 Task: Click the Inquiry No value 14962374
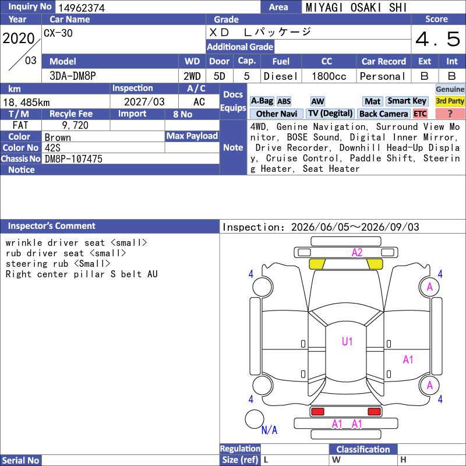click(82, 8)
